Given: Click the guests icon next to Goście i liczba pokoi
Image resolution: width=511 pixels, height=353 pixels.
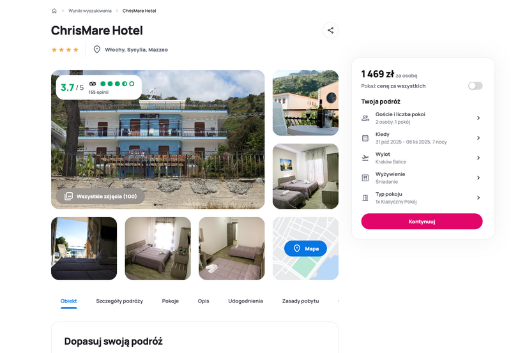Looking at the screenshot, I should click(x=365, y=118).
